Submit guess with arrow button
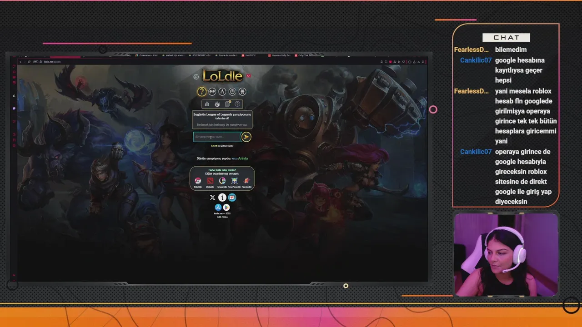The width and height of the screenshot is (582, 327). (246, 137)
